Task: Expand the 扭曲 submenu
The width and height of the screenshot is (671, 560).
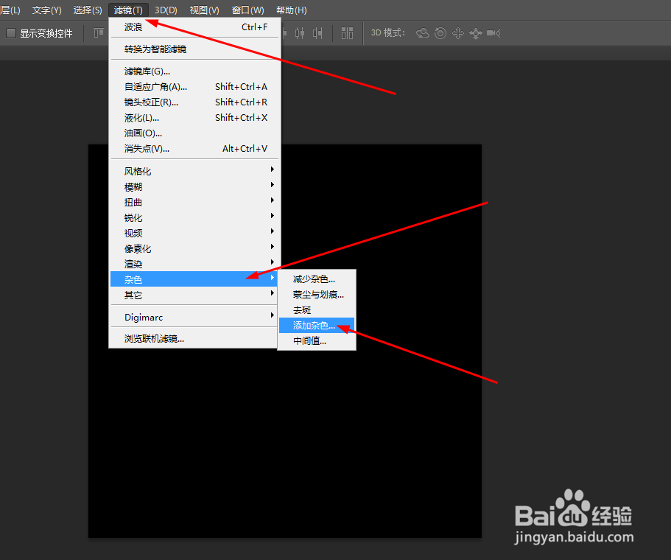Action: [x=194, y=202]
